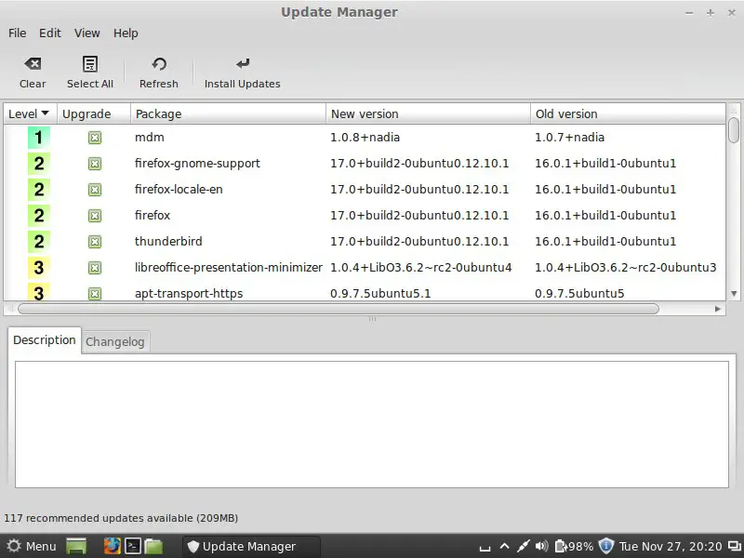Screen dimensions: 744x558
Task: Sort by the New version column header
Action: (x=428, y=113)
